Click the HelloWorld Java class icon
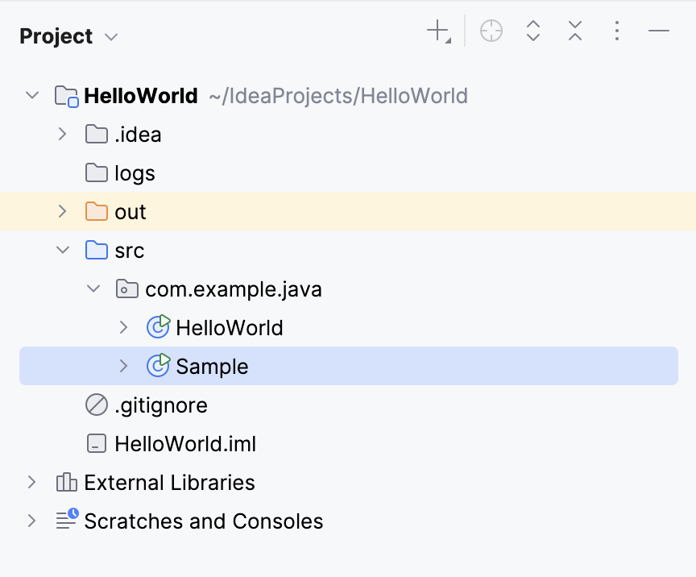Viewport: 696px width, 577px height. coord(158,327)
